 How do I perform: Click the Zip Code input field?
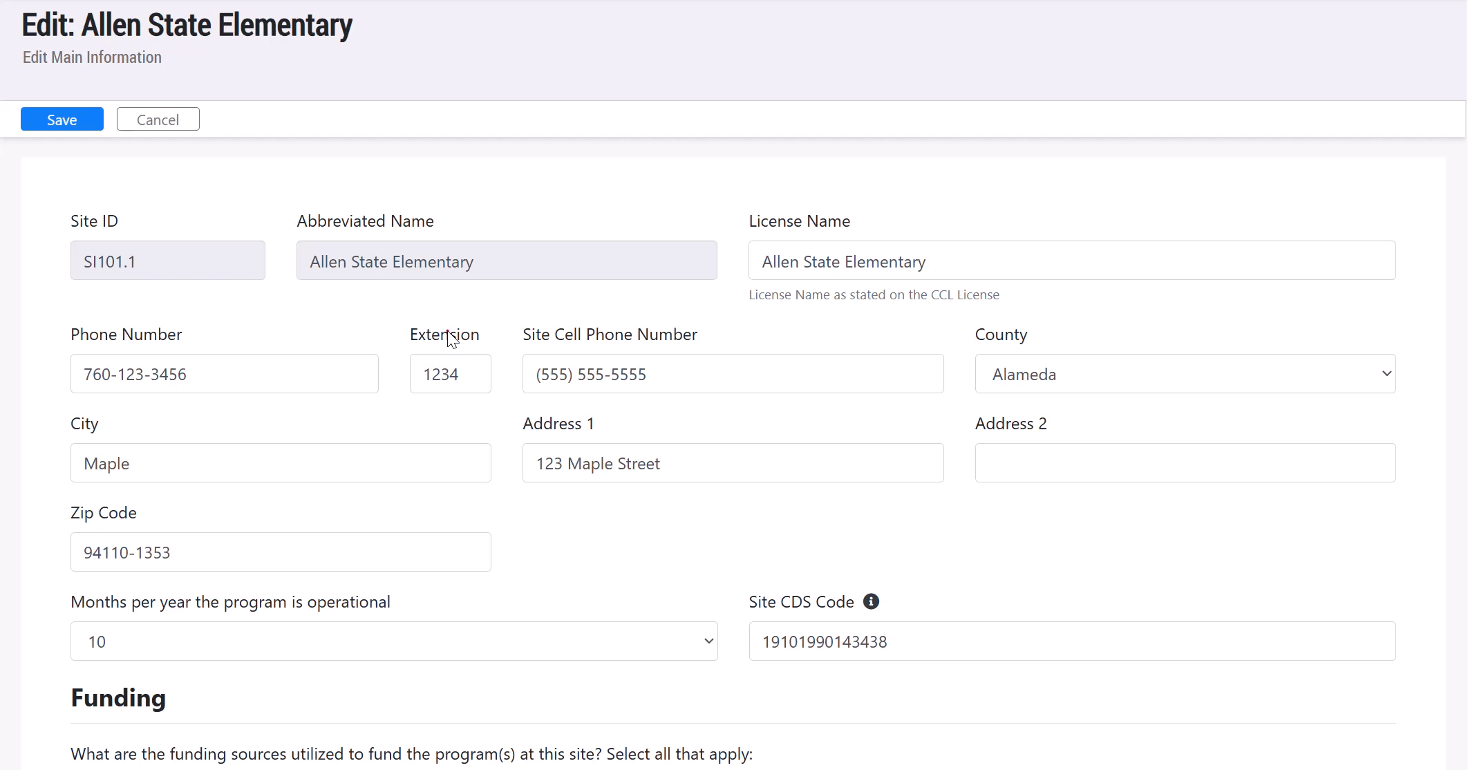tap(281, 552)
